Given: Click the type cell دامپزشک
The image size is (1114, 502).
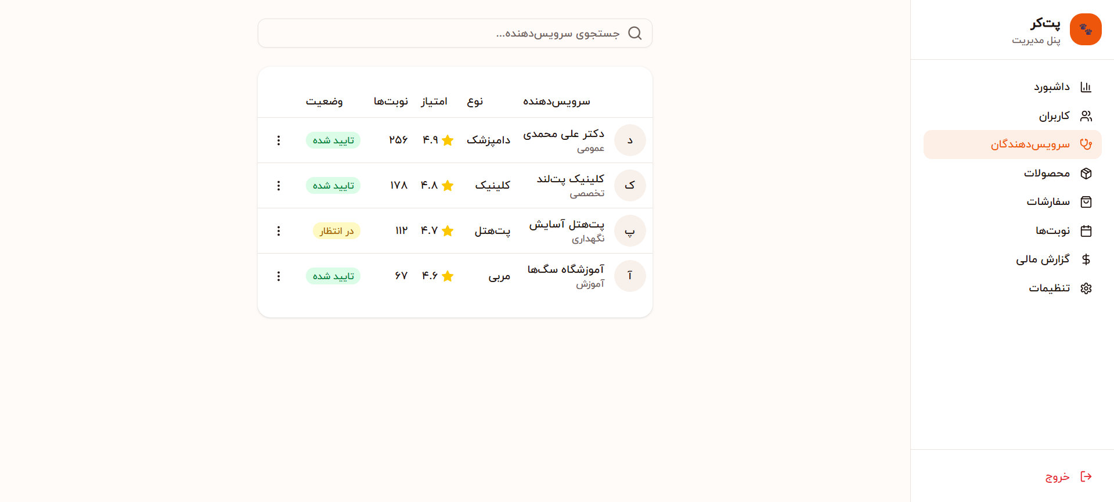Looking at the screenshot, I should pyautogui.click(x=489, y=140).
